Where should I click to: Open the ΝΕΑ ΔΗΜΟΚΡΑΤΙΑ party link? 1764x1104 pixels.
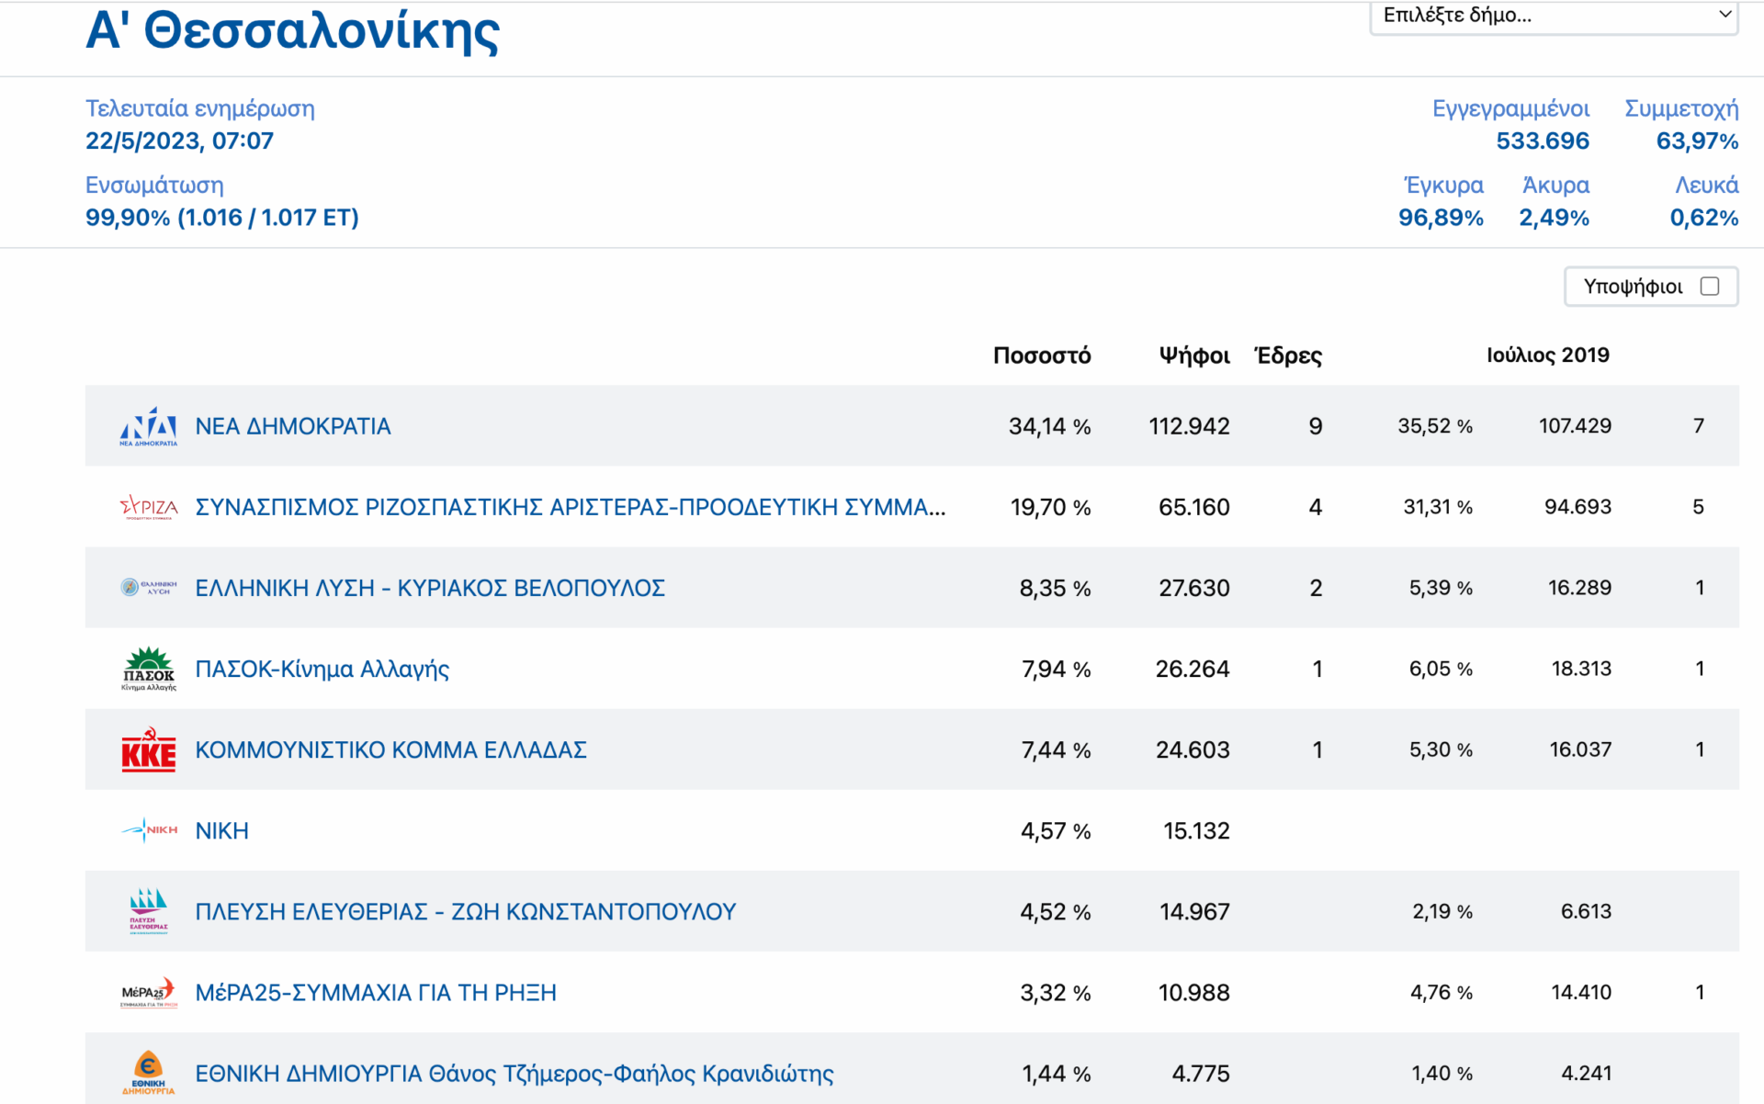[x=292, y=426]
